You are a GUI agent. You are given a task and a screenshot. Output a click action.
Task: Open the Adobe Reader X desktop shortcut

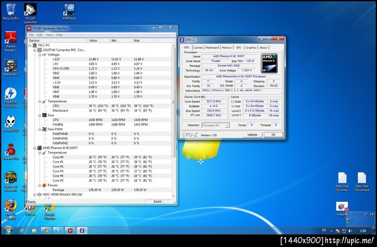click(x=11, y=41)
